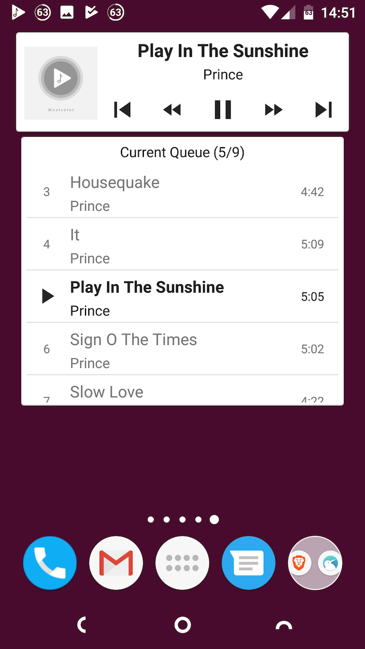This screenshot has height=649, width=365.
Task: Open the Messages app
Action: tap(248, 562)
